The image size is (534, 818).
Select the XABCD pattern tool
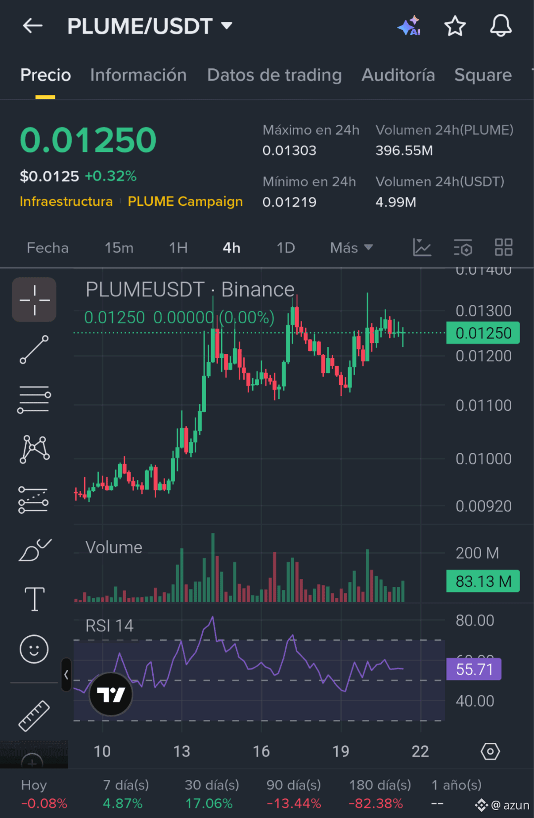click(x=34, y=449)
